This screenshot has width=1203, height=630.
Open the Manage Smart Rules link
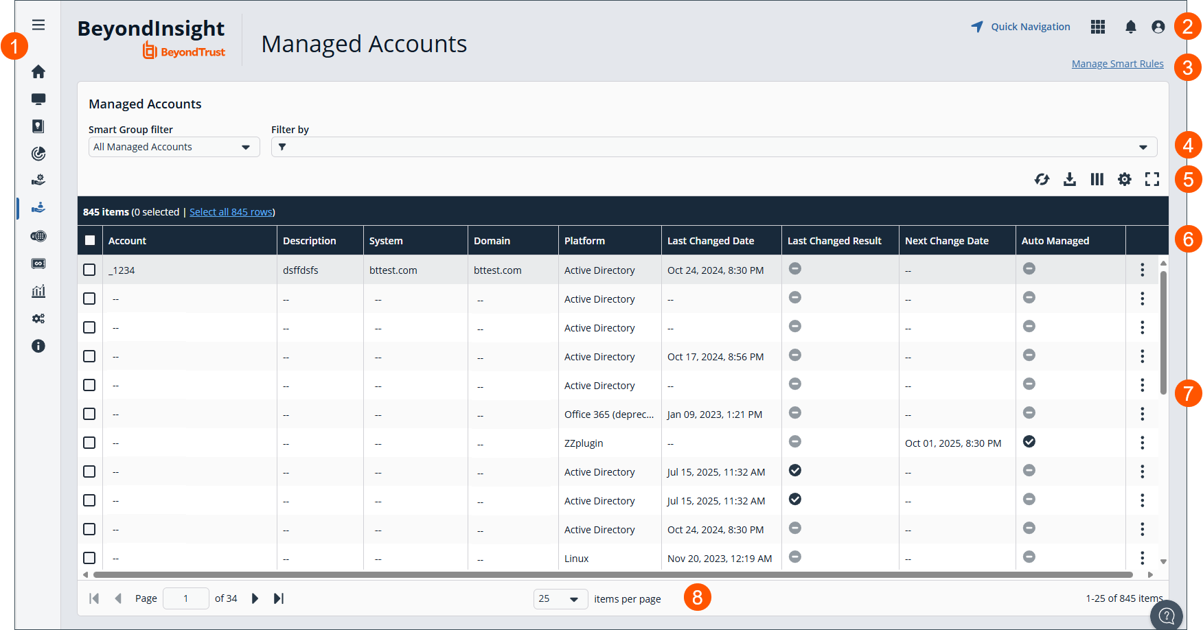click(x=1118, y=64)
